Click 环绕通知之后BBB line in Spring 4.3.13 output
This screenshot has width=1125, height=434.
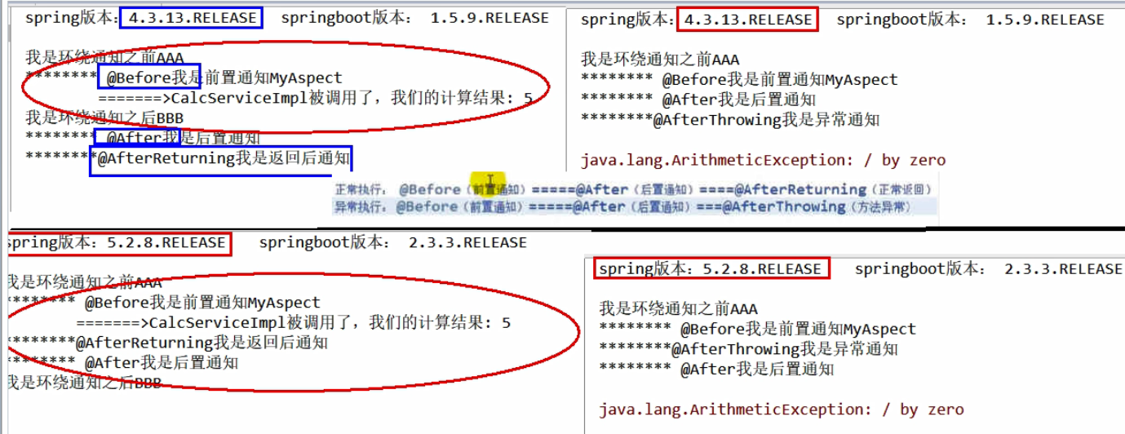coord(104,119)
